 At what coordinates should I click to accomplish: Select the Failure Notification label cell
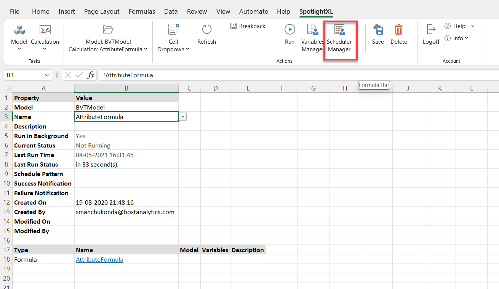43,193
